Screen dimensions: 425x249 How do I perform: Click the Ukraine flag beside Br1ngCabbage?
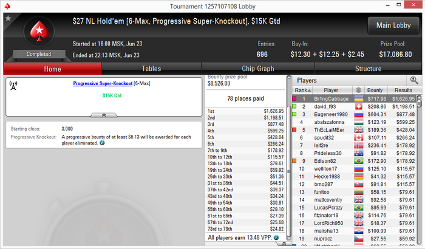click(x=359, y=99)
